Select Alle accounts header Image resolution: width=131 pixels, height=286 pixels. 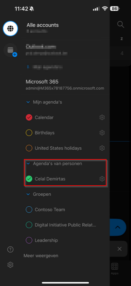tap(43, 25)
